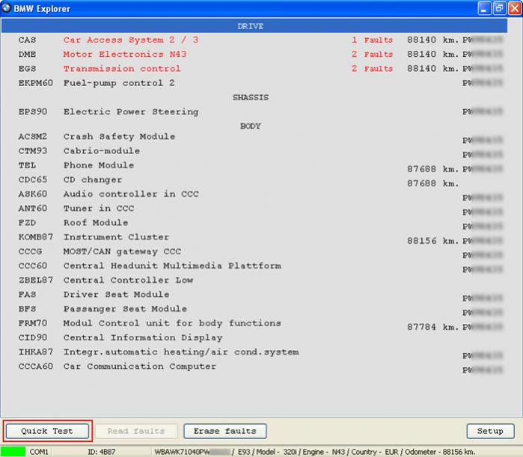Image resolution: width=523 pixels, height=457 pixels.
Task: Select Passanger Seat Module row
Action: click(x=254, y=309)
